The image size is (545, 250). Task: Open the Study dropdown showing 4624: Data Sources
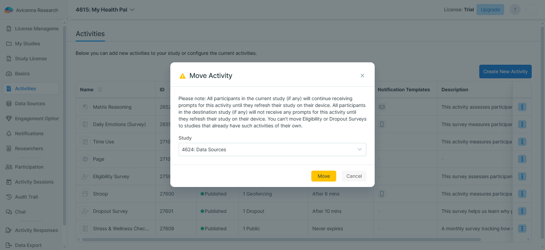pyautogui.click(x=272, y=150)
